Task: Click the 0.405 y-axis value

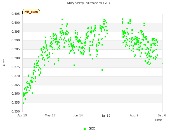Action: coord(16,14)
